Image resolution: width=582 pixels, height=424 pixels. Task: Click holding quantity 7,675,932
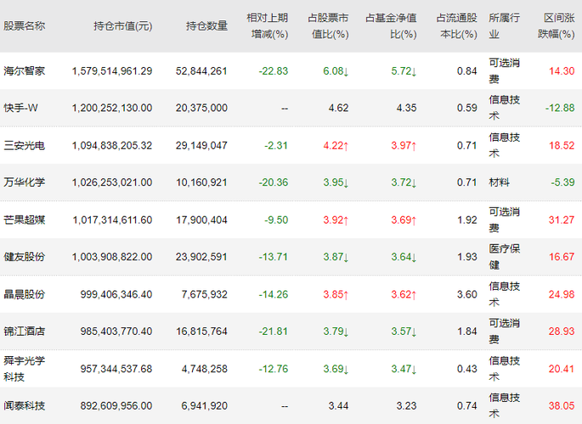205,294
